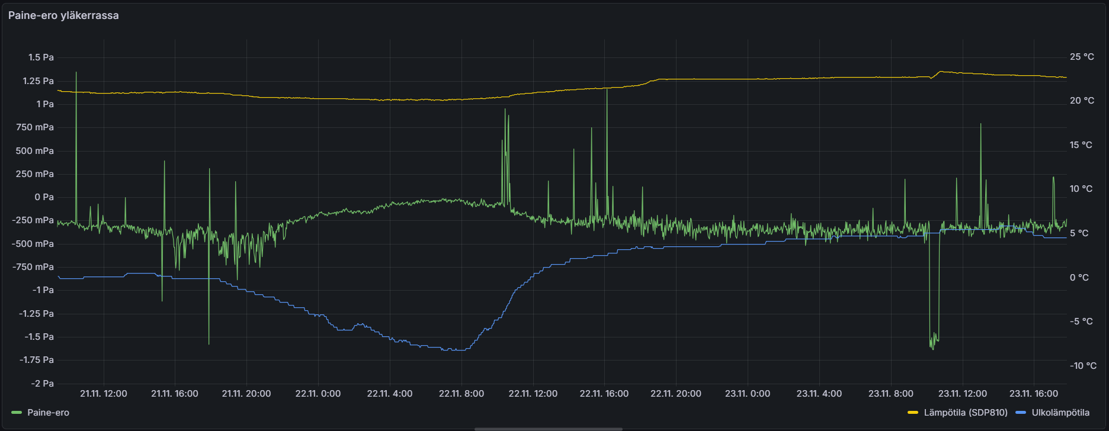Click the yellow line bump near 23.11. 11:00
The image size is (1109, 431).
pyautogui.click(x=940, y=72)
